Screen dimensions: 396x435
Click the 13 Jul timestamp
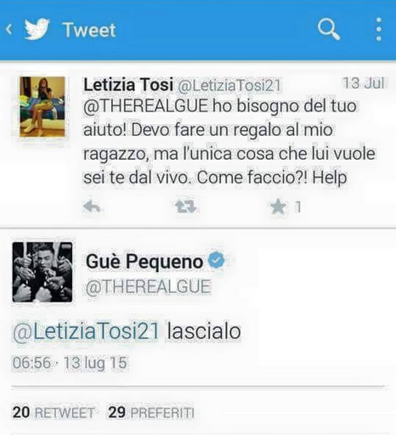[364, 83]
